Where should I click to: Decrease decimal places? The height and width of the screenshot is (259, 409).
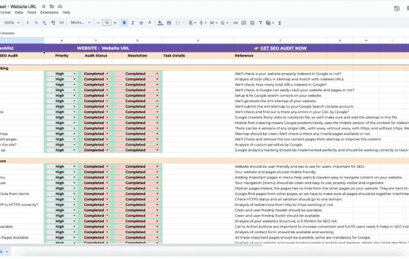(44, 22)
